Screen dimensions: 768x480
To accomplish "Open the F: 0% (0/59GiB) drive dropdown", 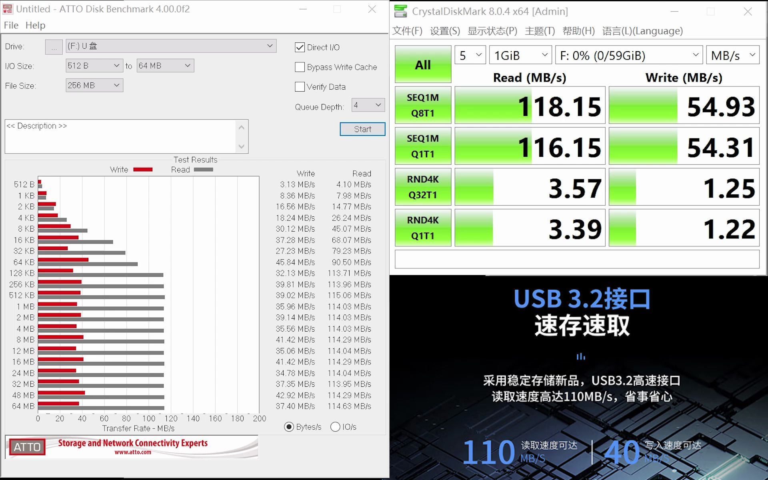I will click(x=629, y=55).
